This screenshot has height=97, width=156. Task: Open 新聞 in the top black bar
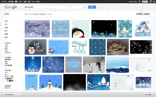(x=29, y=2)
